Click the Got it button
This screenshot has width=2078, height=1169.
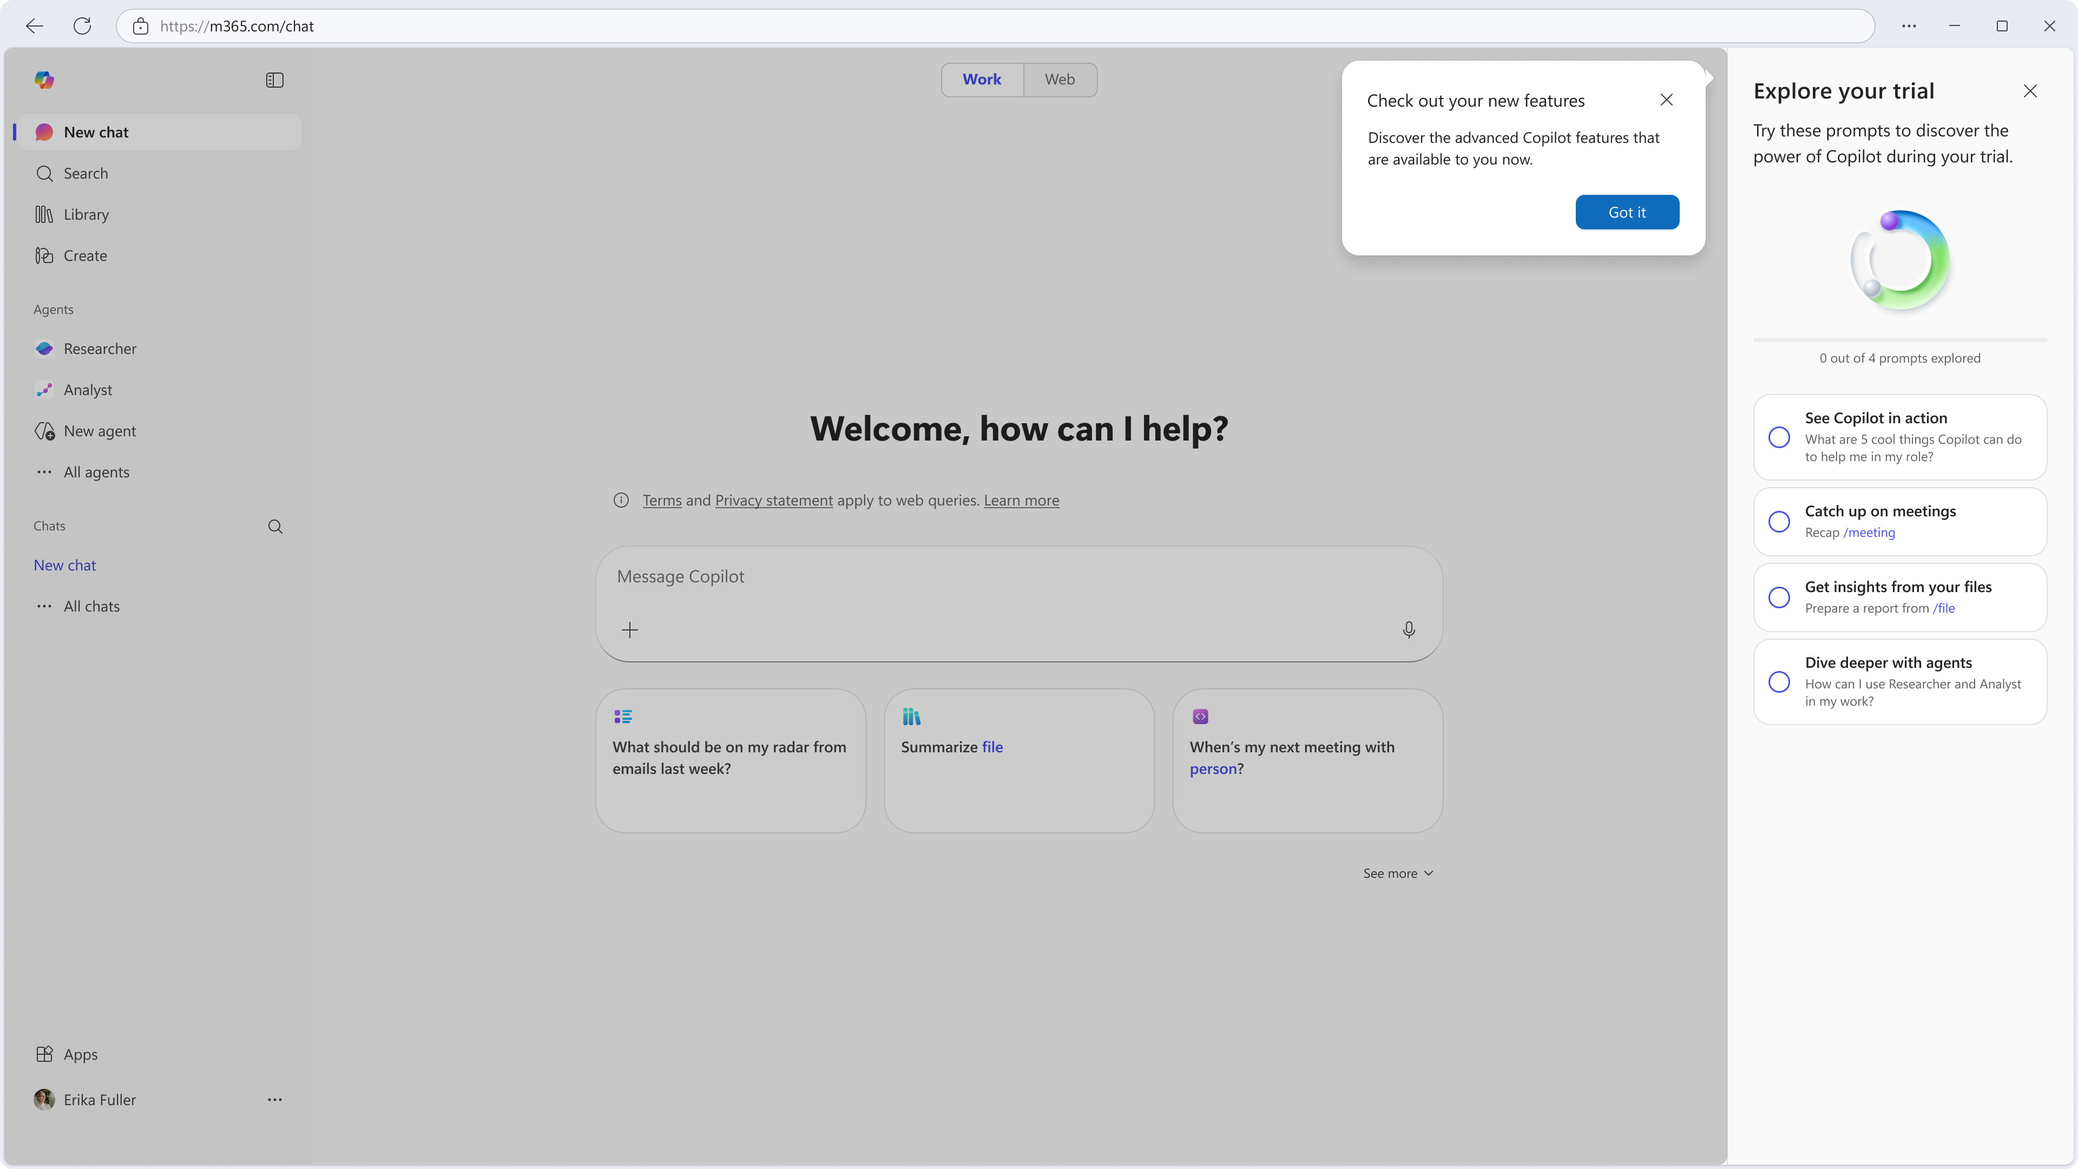[x=1627, y=212]
